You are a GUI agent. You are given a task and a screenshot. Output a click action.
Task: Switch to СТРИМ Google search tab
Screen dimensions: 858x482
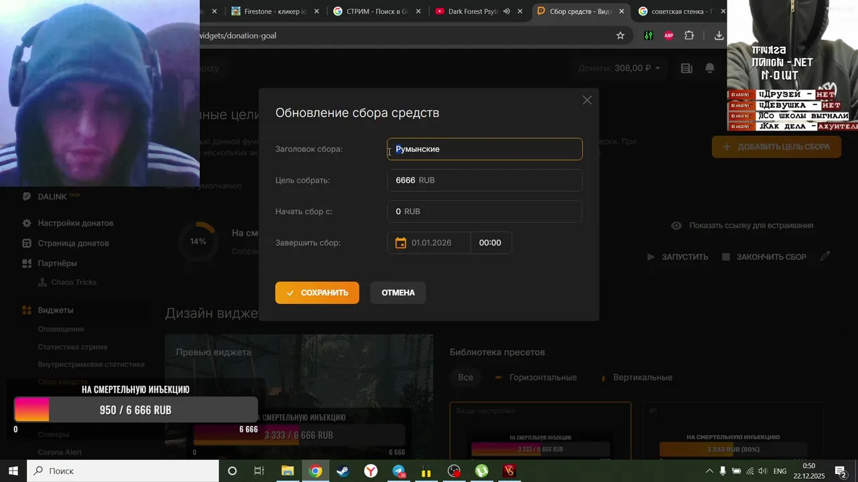[x=377, y=11]
